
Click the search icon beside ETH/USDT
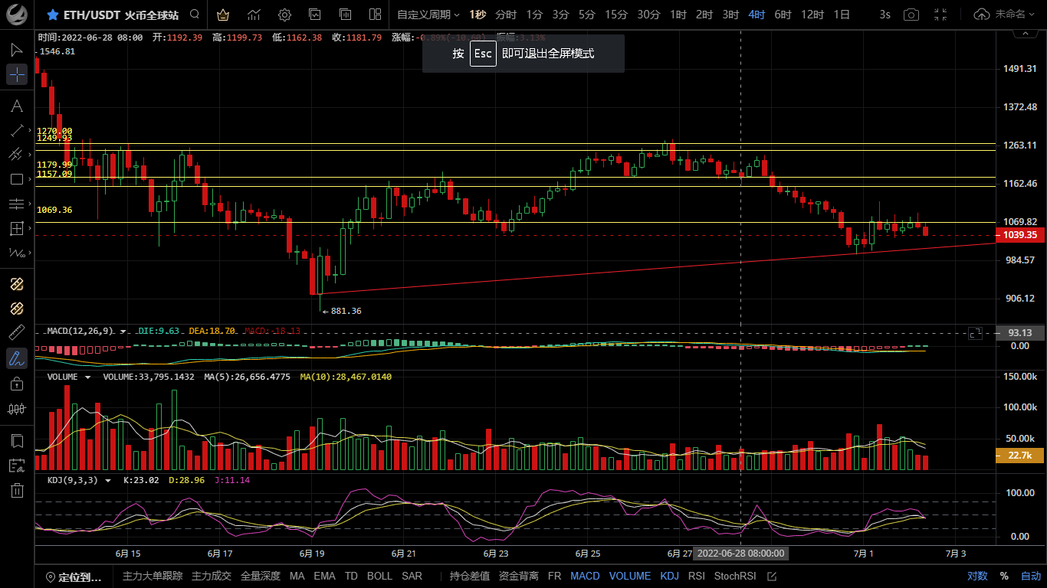(195, 15)
